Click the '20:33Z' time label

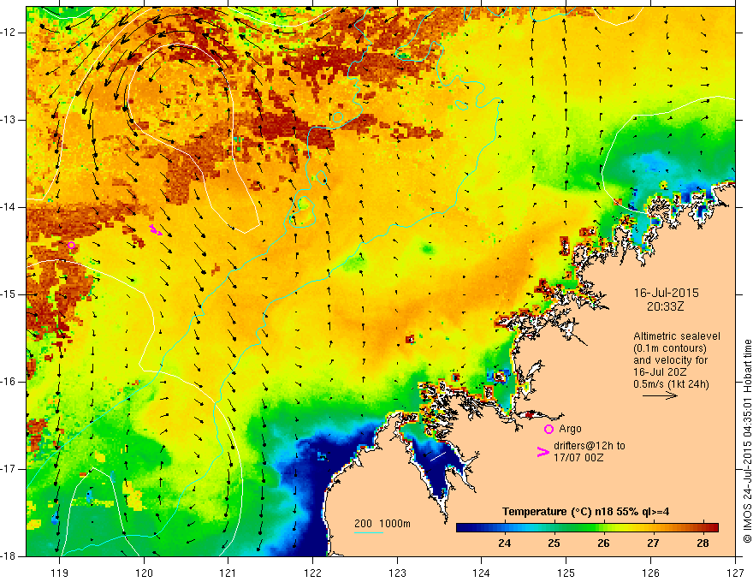coord(665,306)
